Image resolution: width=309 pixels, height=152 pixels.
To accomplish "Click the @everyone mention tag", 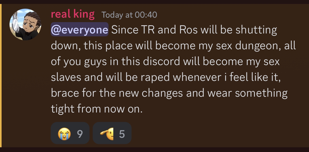I will point(79,30).
